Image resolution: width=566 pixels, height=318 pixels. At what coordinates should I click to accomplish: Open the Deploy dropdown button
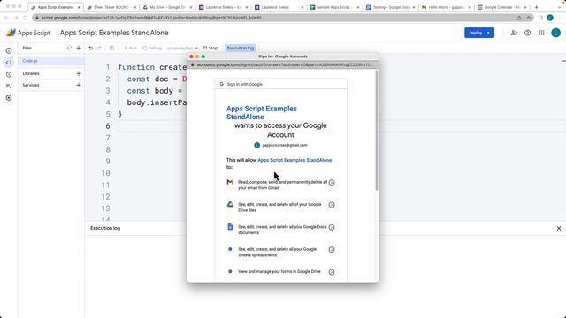point(479,33)
